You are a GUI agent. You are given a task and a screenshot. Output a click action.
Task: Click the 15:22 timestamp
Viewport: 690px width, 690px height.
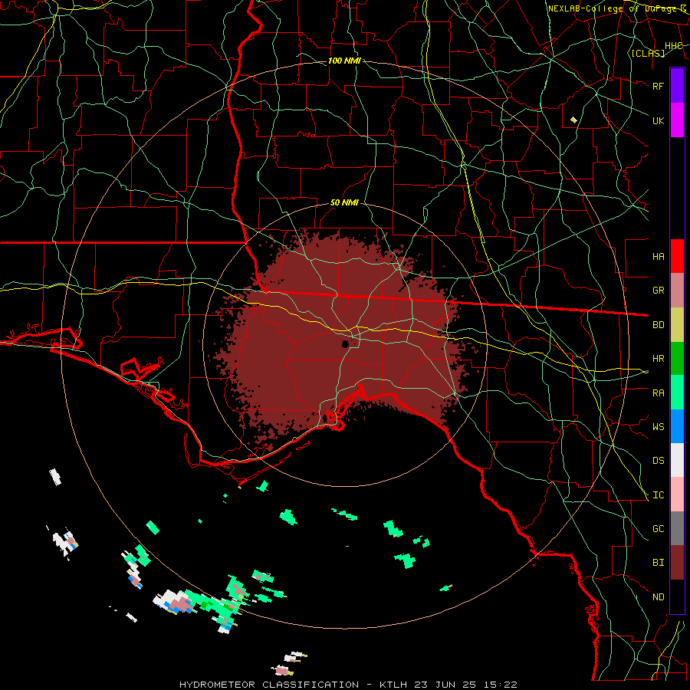pos(501,685)
